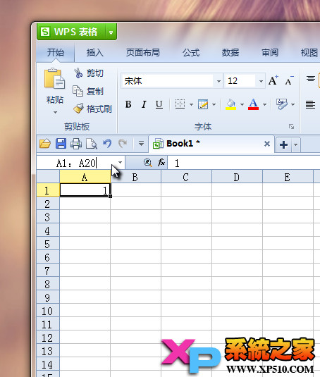Save the workbook with floppy icon
320x377 pixels.
tap(61, 144)
